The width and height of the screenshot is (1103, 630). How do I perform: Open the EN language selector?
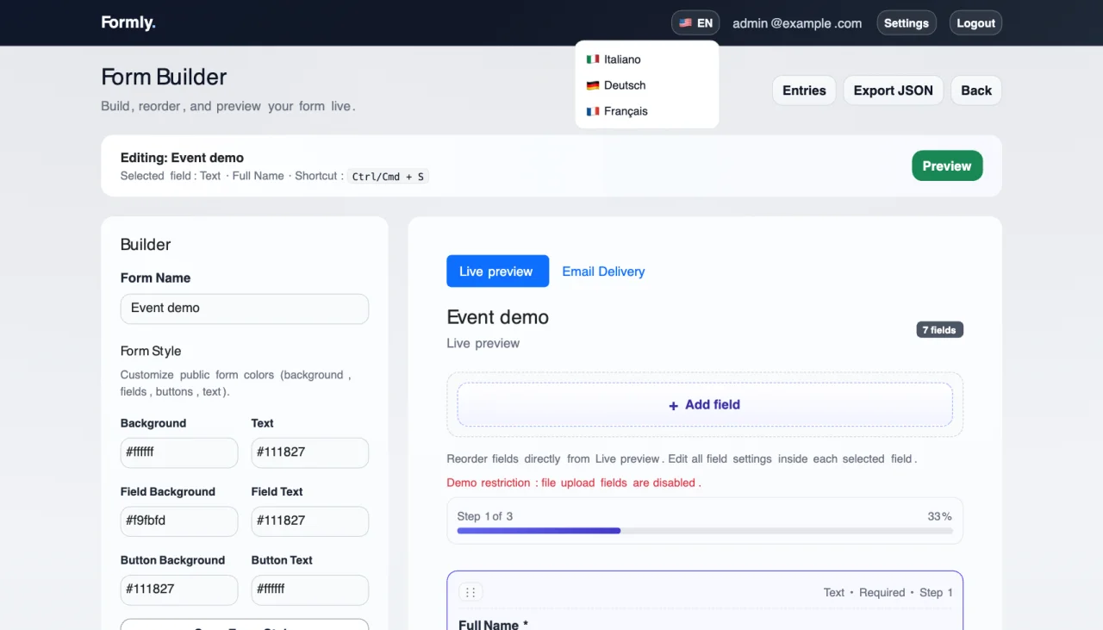pos(695,23)
